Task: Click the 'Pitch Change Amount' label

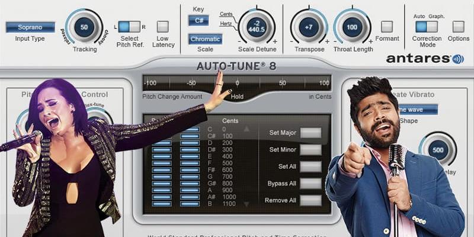Action: pos(172,97)
